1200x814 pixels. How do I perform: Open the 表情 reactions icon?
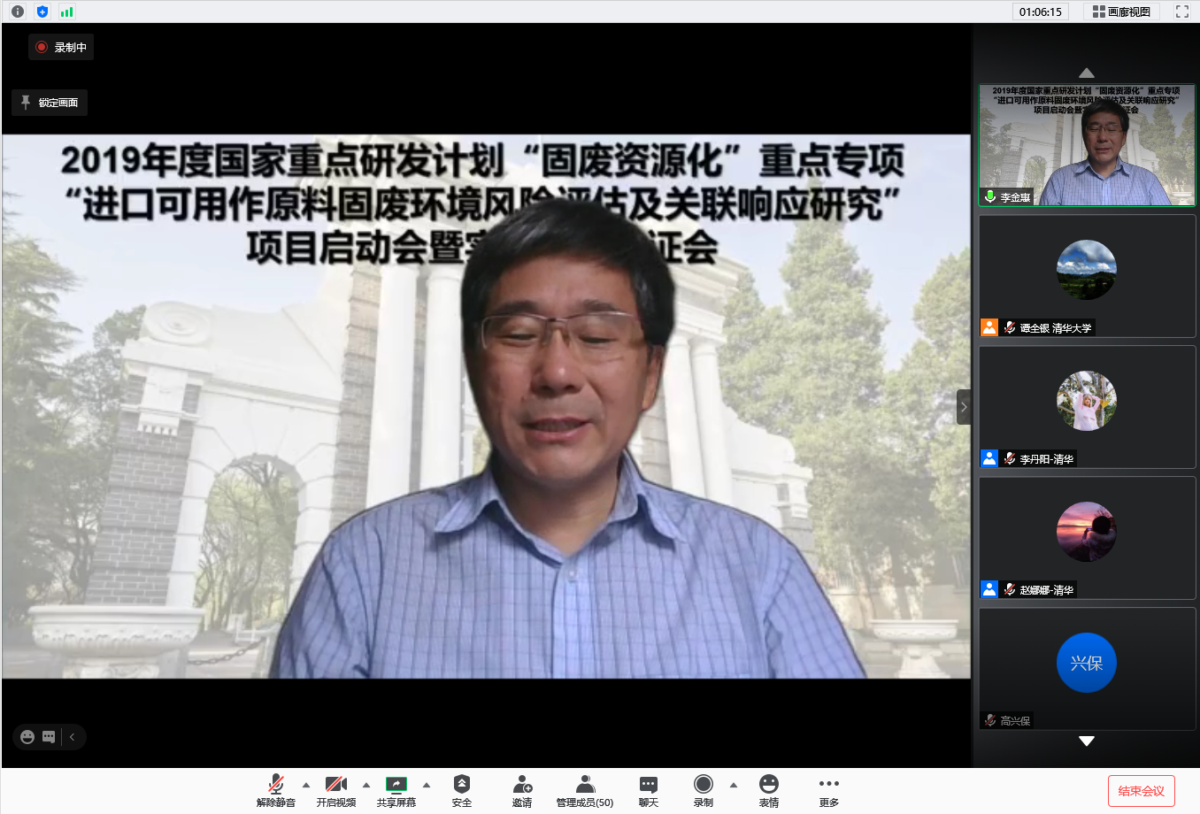click(768, 785)
